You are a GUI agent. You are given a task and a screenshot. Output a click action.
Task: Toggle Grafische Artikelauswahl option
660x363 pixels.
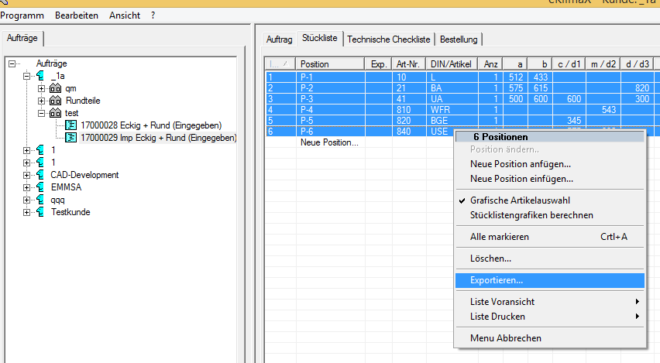click(x=550, y=200)
